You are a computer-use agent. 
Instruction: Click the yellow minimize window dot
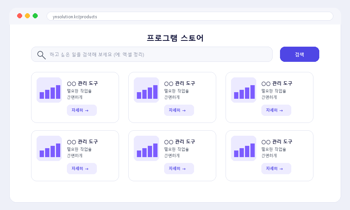pos(28,16)
